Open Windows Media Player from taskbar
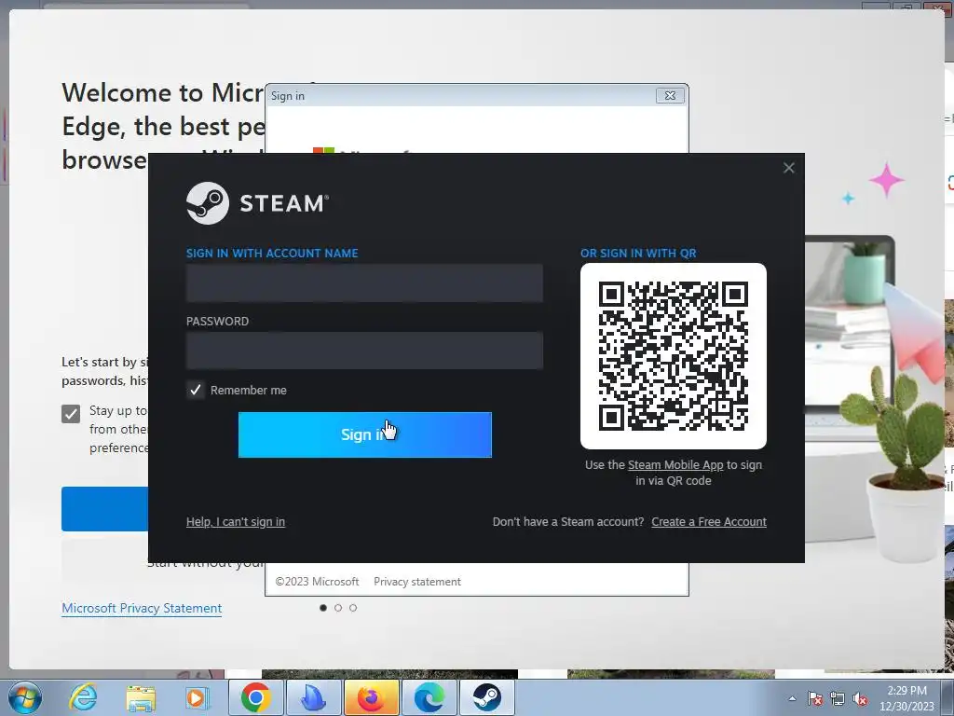 coord(197,698)
